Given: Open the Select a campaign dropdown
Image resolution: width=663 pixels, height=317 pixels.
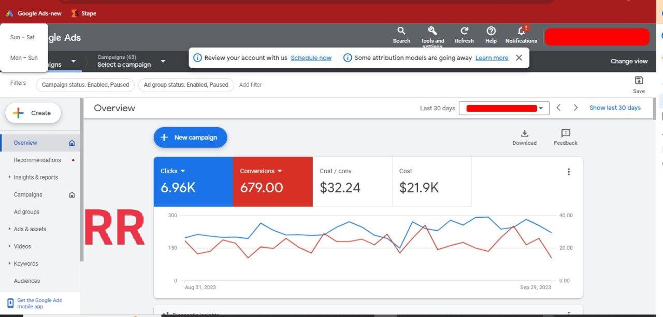Looking at the screenshot, I should tap(163, 61).
